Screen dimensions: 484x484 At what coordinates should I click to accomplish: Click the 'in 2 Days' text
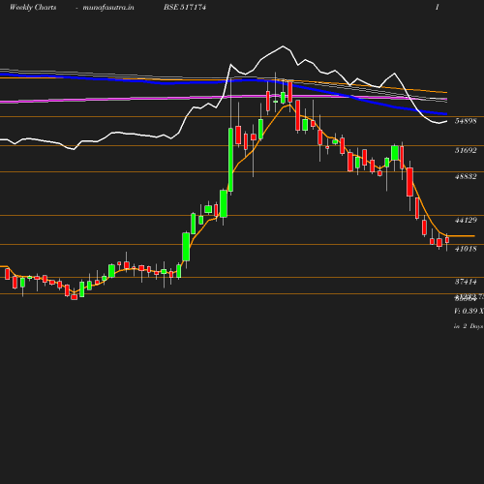(x=469, y=326)
